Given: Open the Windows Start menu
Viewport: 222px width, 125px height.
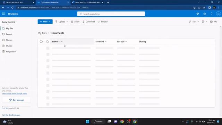Looking at the screenshot, I should click(87, 122).
